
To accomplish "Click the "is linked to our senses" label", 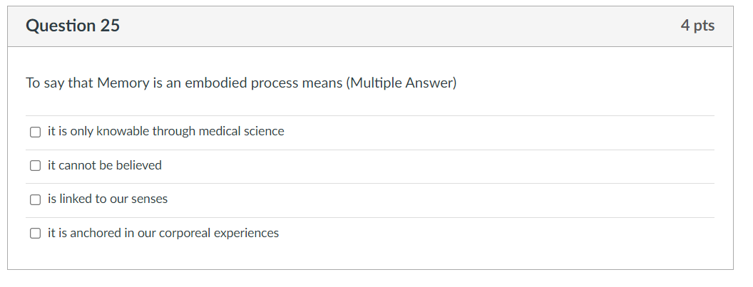I will (x=108, y=199).
